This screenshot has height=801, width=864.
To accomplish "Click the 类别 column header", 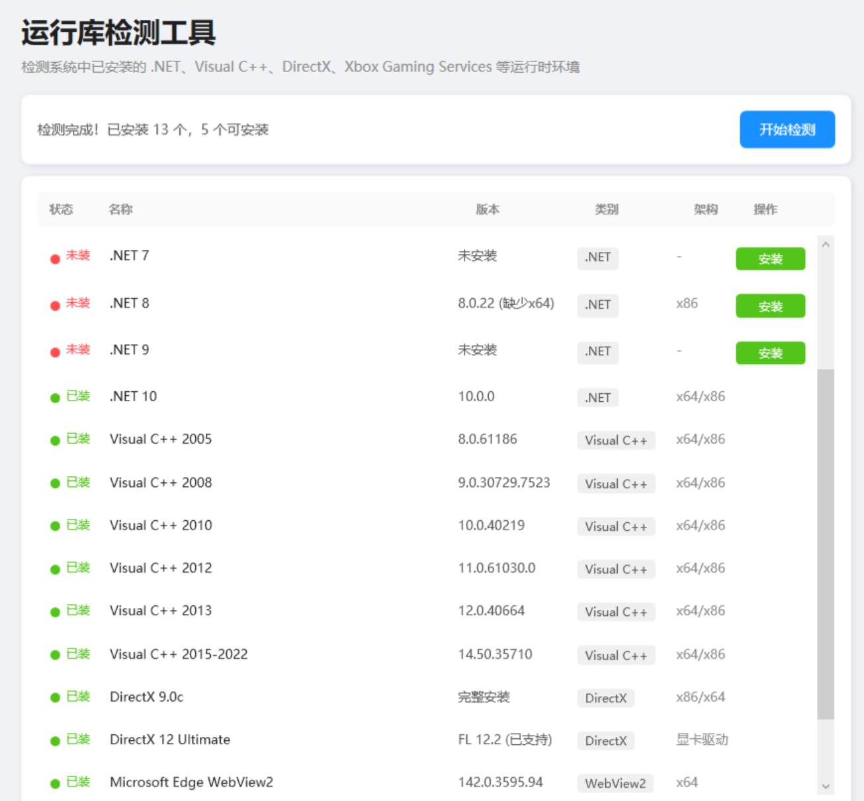I will click(x=606, y=210).
